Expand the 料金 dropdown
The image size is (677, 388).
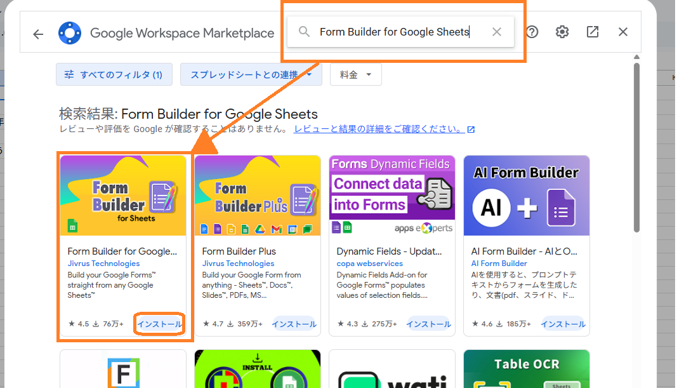click(356, 74)
